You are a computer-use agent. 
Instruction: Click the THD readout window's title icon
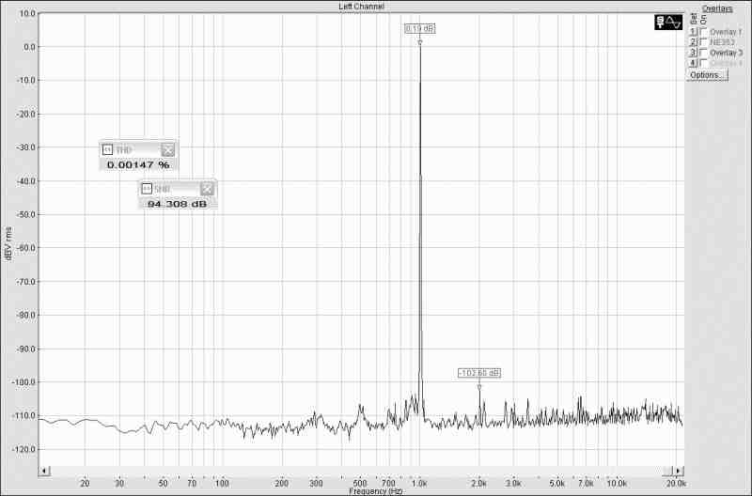(x=107, y=150)
